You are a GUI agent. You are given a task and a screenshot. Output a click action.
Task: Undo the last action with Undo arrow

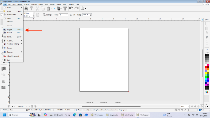click(x=71, y=8)
